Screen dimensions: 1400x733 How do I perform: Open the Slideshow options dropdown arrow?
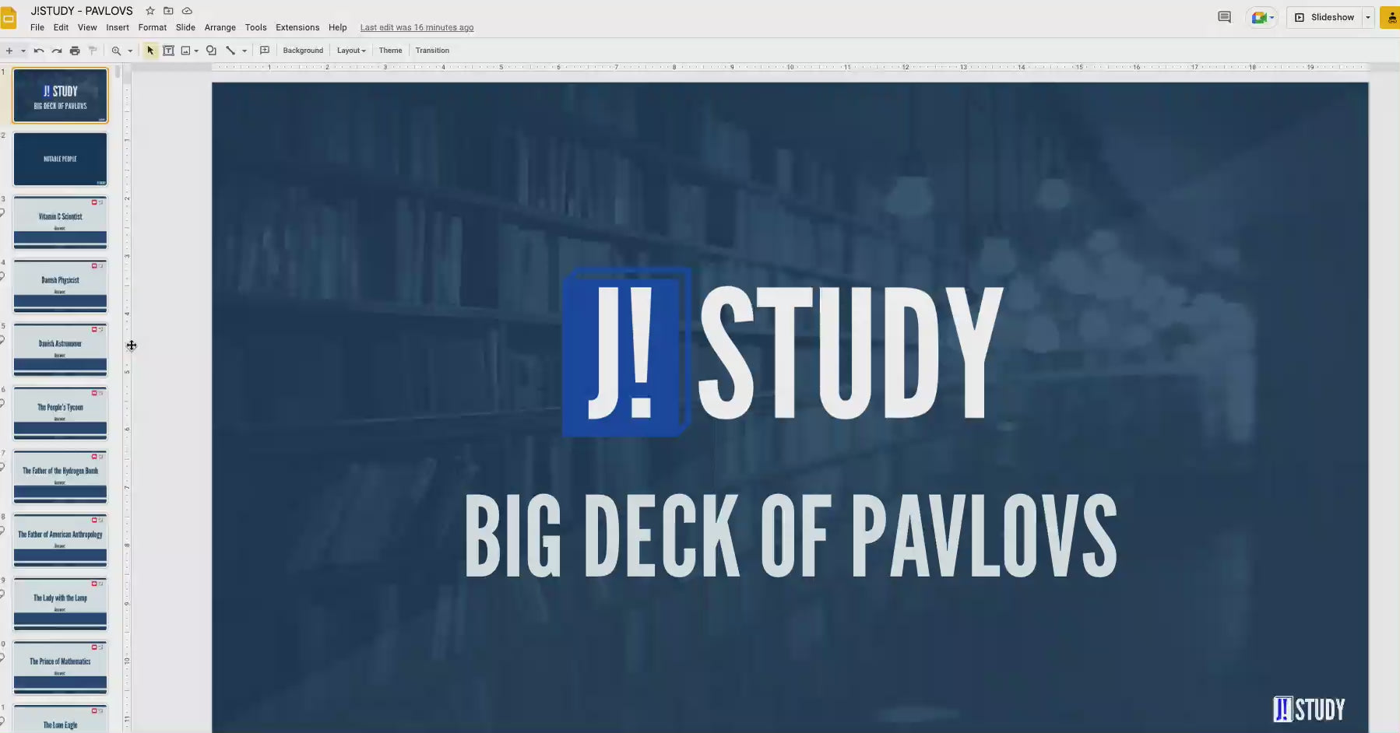pos(1368,17)
